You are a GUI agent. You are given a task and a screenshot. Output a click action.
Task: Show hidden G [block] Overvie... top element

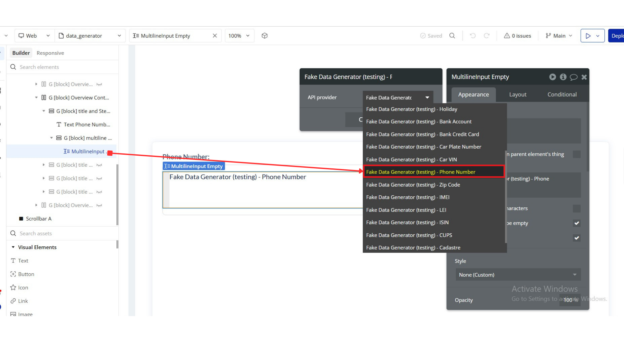point(99,84)
